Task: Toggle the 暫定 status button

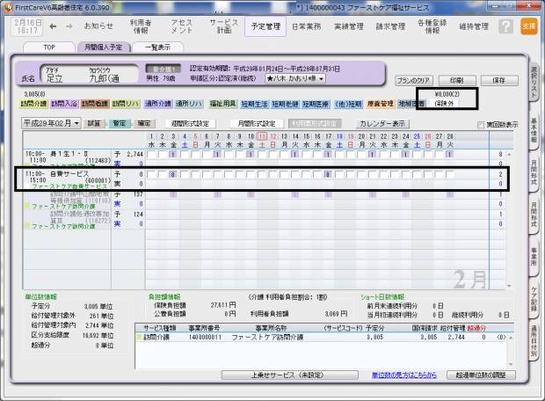Action: coord(120,124)
